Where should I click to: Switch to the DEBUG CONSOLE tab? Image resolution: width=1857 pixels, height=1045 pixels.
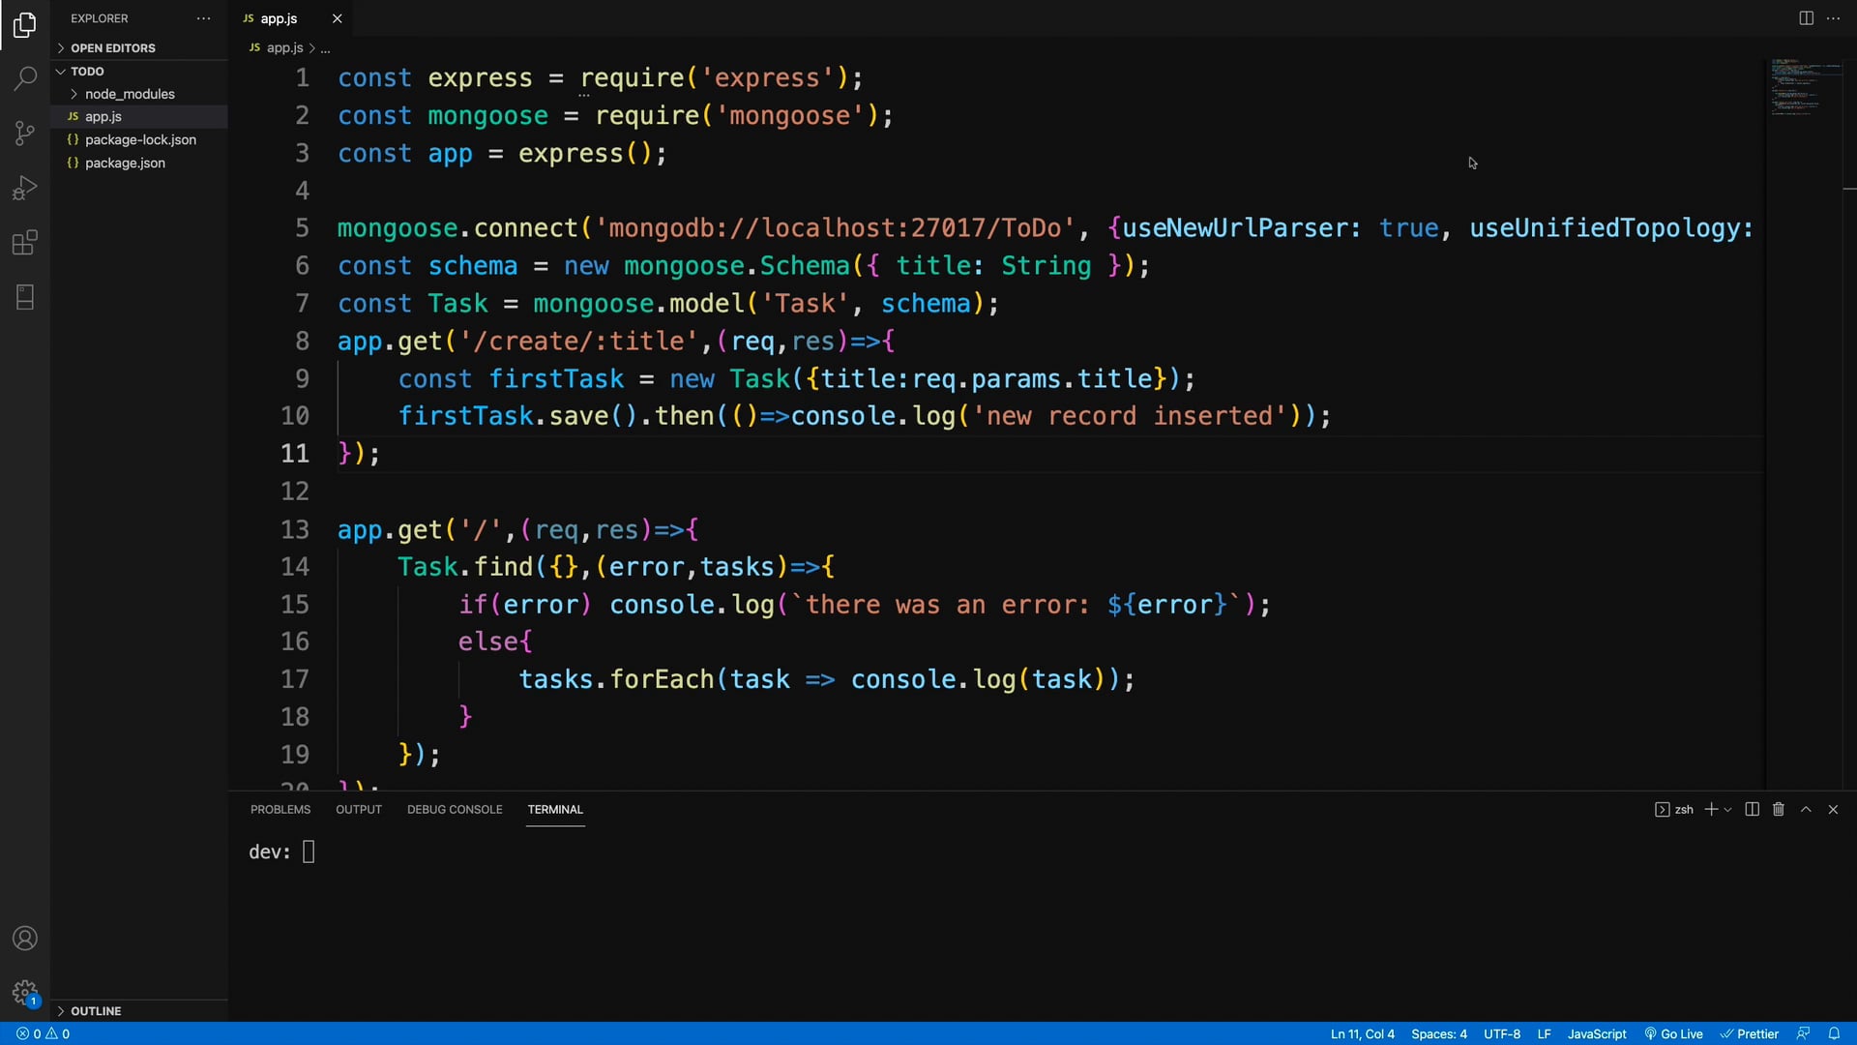(454, 809)
